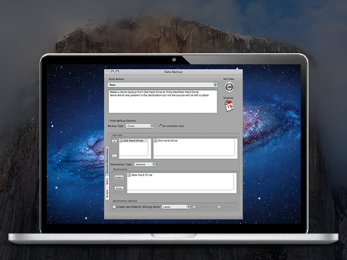Enable Create new folder(s) checkbox
The width and height of the screenshot is (347, 260).
(114, 207)
